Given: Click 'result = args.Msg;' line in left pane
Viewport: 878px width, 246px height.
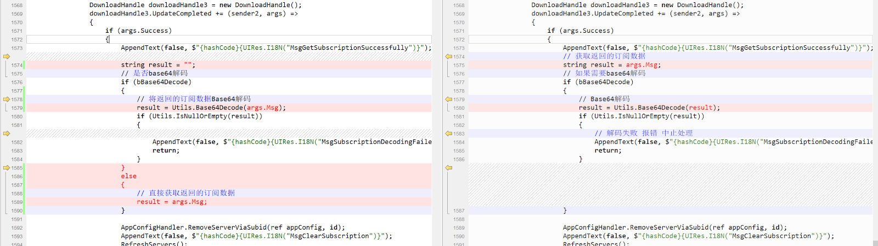Looking at the screenshot, I should (172, 202).
